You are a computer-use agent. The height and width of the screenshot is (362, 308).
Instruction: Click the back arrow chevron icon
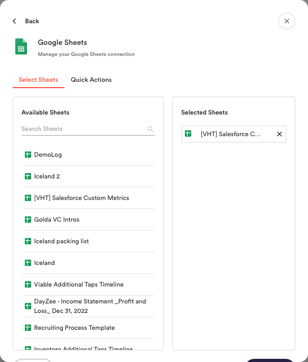(14, 21)
